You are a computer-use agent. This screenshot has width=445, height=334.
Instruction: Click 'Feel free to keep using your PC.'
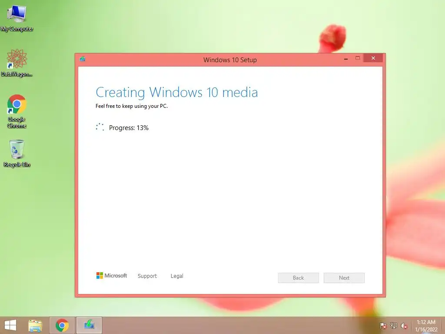click(132, 106)
